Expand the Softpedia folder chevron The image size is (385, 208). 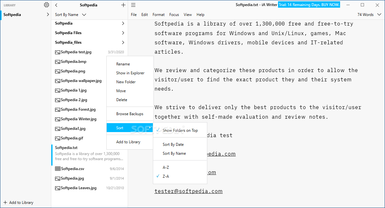point(123,23)
